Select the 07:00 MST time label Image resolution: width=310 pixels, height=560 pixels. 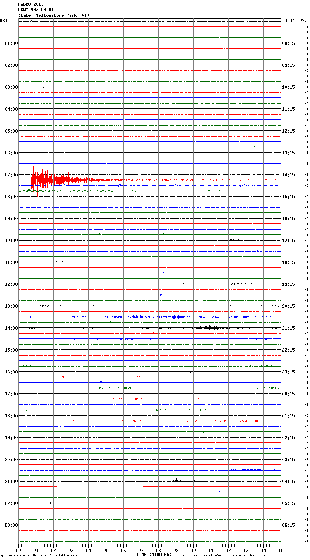click(x=11, y=175)
